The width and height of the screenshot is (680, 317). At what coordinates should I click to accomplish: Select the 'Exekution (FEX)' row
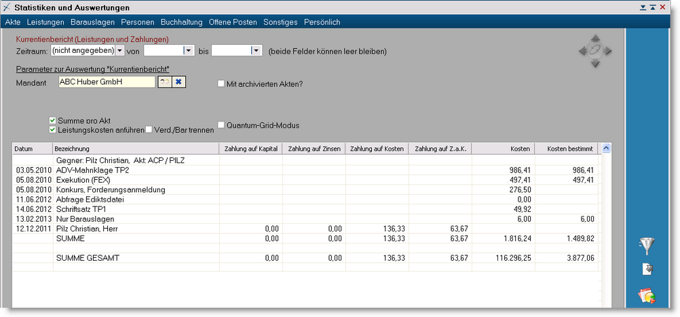[305, 180]
